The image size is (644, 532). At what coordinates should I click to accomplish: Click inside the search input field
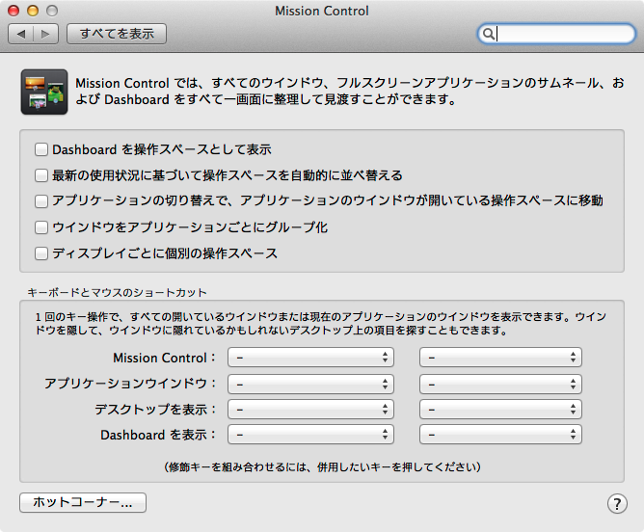[564, 34]
